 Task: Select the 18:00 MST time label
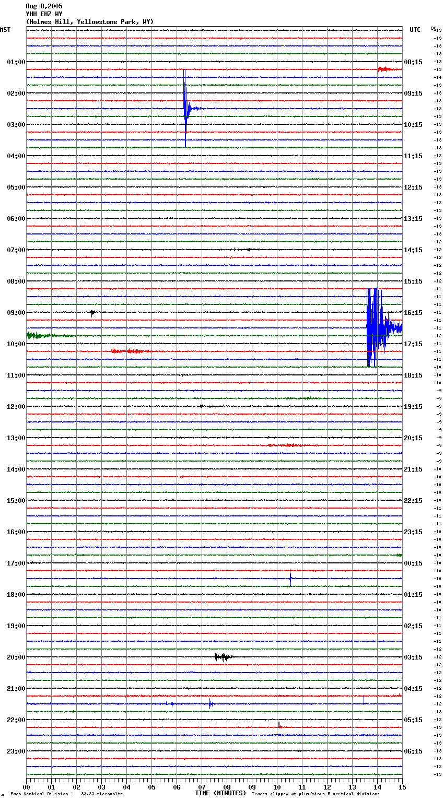point(16,595)
